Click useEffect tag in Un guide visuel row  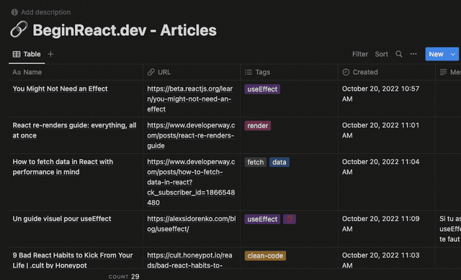pyautogui.click(x=262, y=220)
